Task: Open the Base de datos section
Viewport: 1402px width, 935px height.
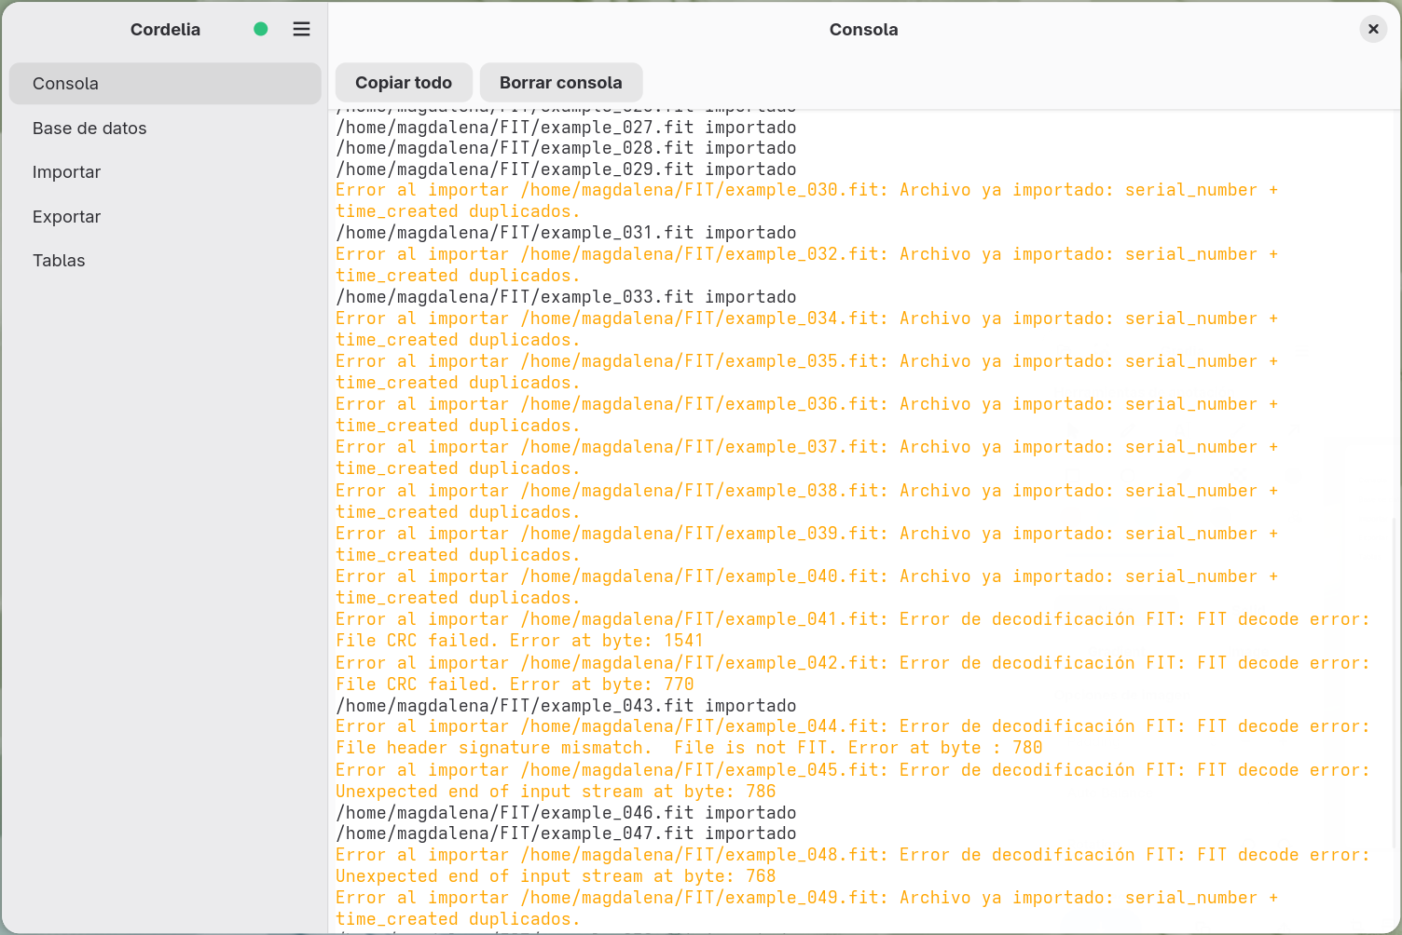Action: (165, 128)
